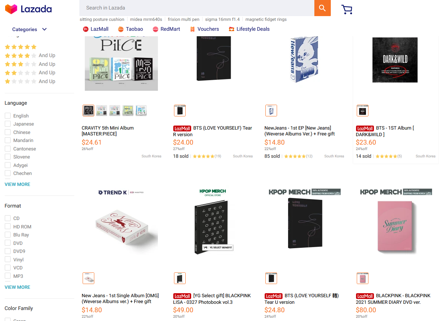Click the Lifestyle Deals icon

pyautogui.click(x=231, y=29)
